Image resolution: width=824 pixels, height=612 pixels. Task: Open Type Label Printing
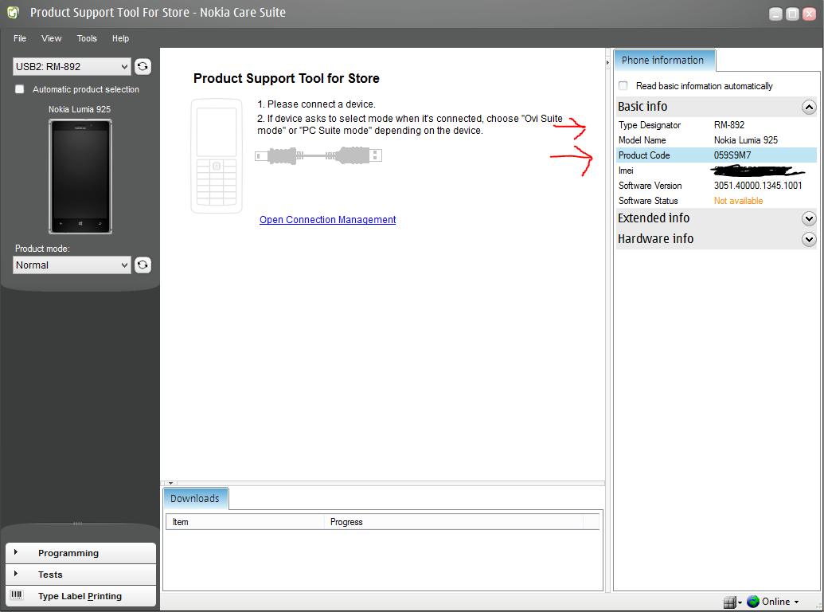(x=81, y=596)
